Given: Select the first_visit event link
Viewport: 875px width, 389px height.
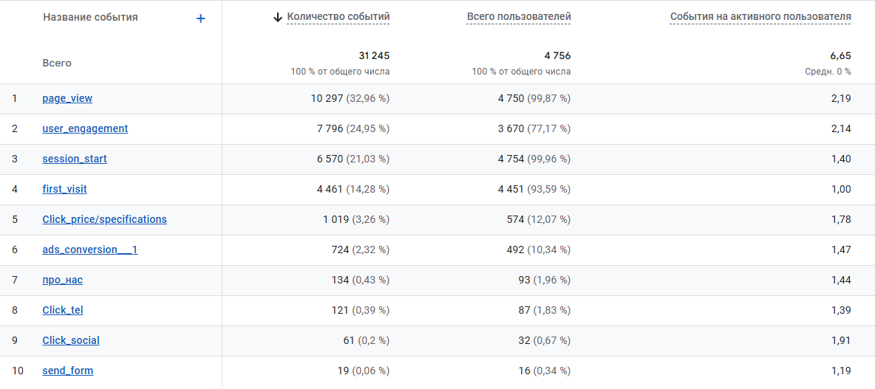Looking at the screenshot, I should [64, 189].
